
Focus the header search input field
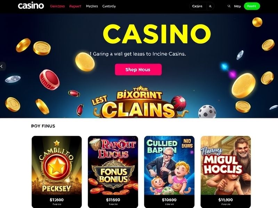(x=198, y=6)
